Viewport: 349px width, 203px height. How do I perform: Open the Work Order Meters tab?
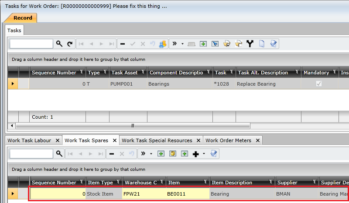[x=230, y=140]
